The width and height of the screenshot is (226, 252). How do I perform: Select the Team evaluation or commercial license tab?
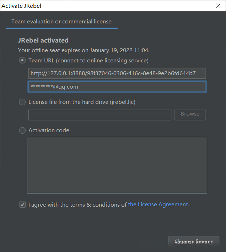tap(61, 22)
